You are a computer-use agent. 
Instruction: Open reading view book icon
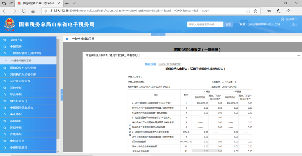tap(248, 11)
